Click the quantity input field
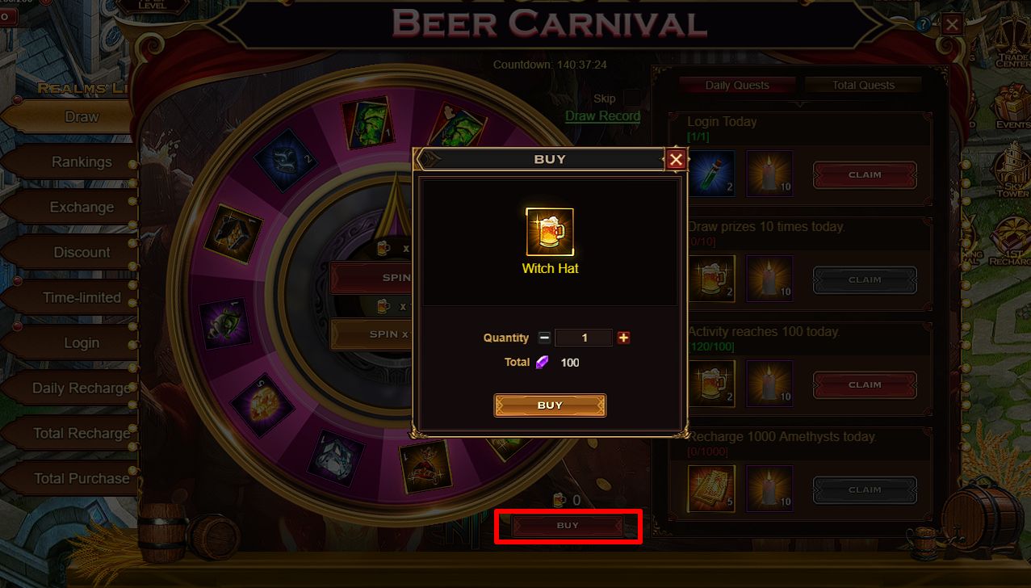The width and height of the screenshot is (1031, 588). pyautogui.click(x=584, y=338)
